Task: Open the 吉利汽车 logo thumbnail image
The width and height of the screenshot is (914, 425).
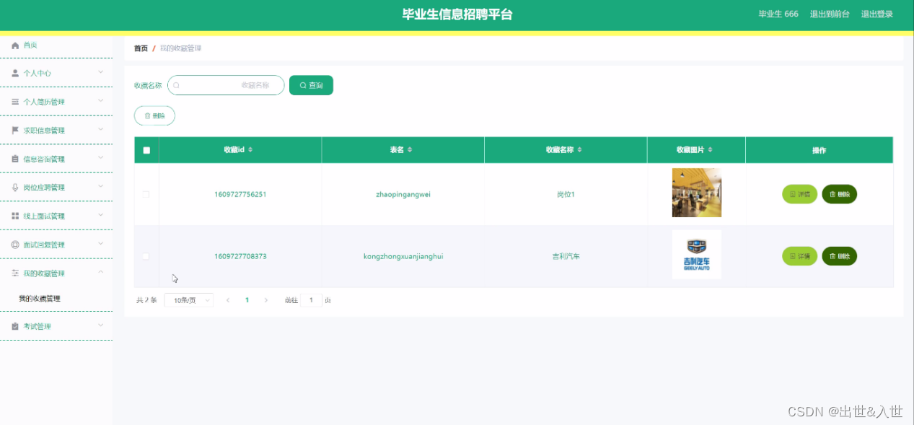Action: pyautogui.click(x=696, y=255)
